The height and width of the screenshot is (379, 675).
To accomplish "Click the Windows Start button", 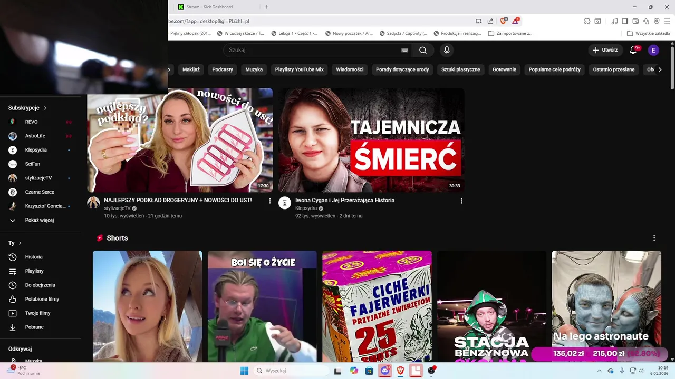I will [244, 371].
